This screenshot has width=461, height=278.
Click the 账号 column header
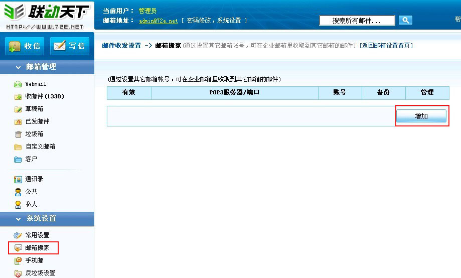[x=340, y=92]
